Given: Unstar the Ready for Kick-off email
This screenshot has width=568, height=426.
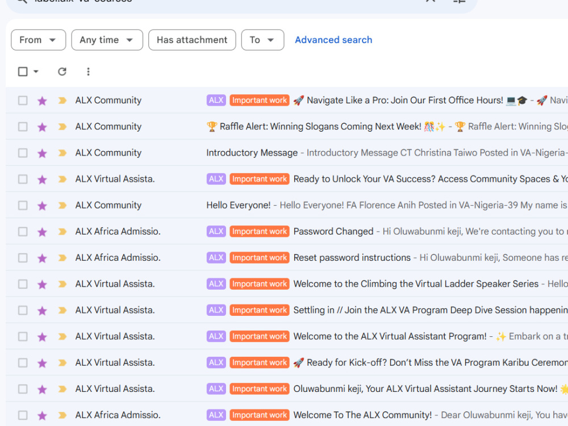Looking at the screenshot, I should 42,363.
